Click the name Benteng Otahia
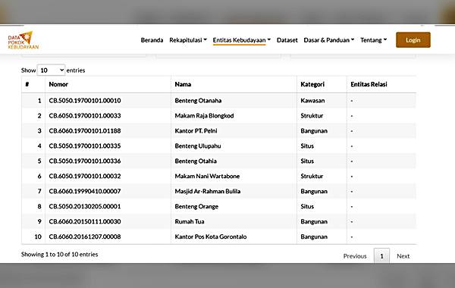This screenshot has height=288, width=455. coord(196,161)
